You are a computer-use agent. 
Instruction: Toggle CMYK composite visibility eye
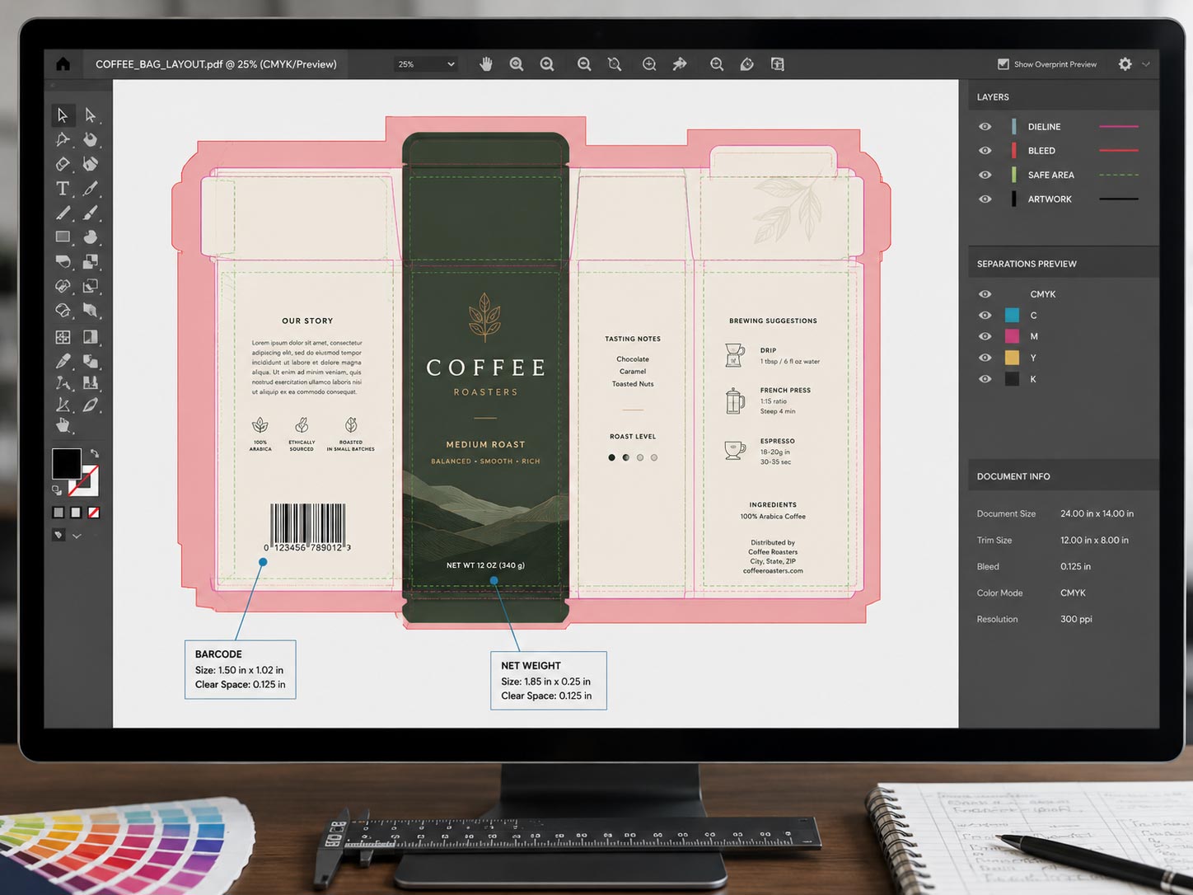click(985, 294)
